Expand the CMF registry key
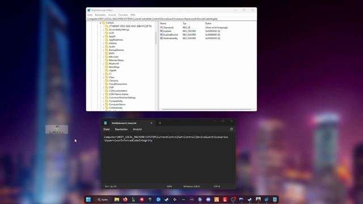 tap(103, 87)
